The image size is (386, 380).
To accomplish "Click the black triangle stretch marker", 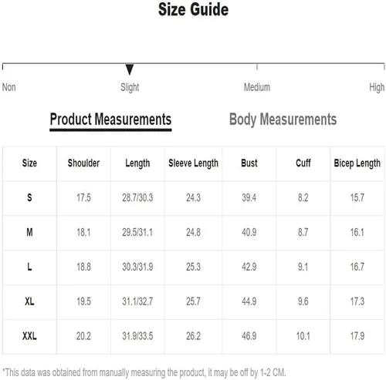I will (130, 69).
